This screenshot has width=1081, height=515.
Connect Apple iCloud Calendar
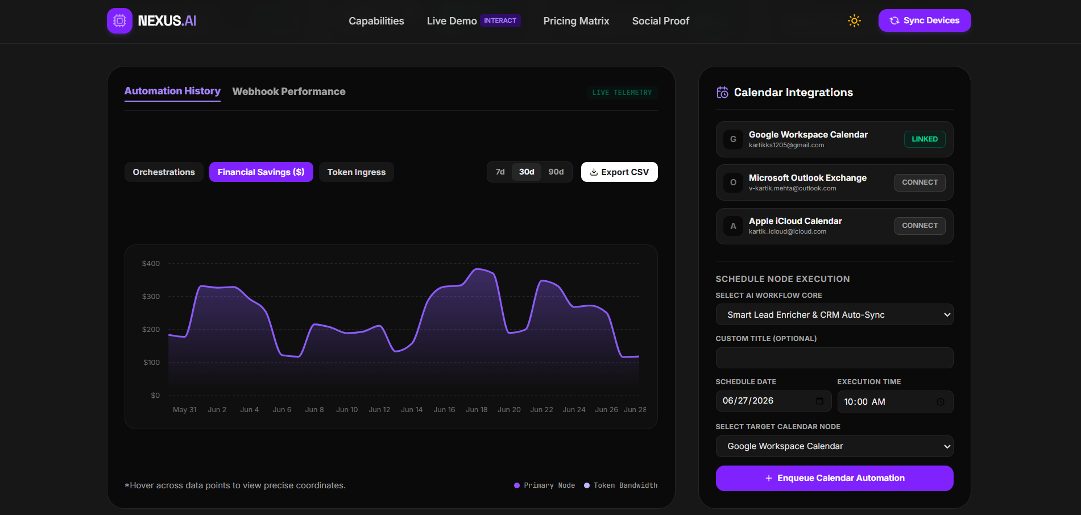[x=920, y=226]
